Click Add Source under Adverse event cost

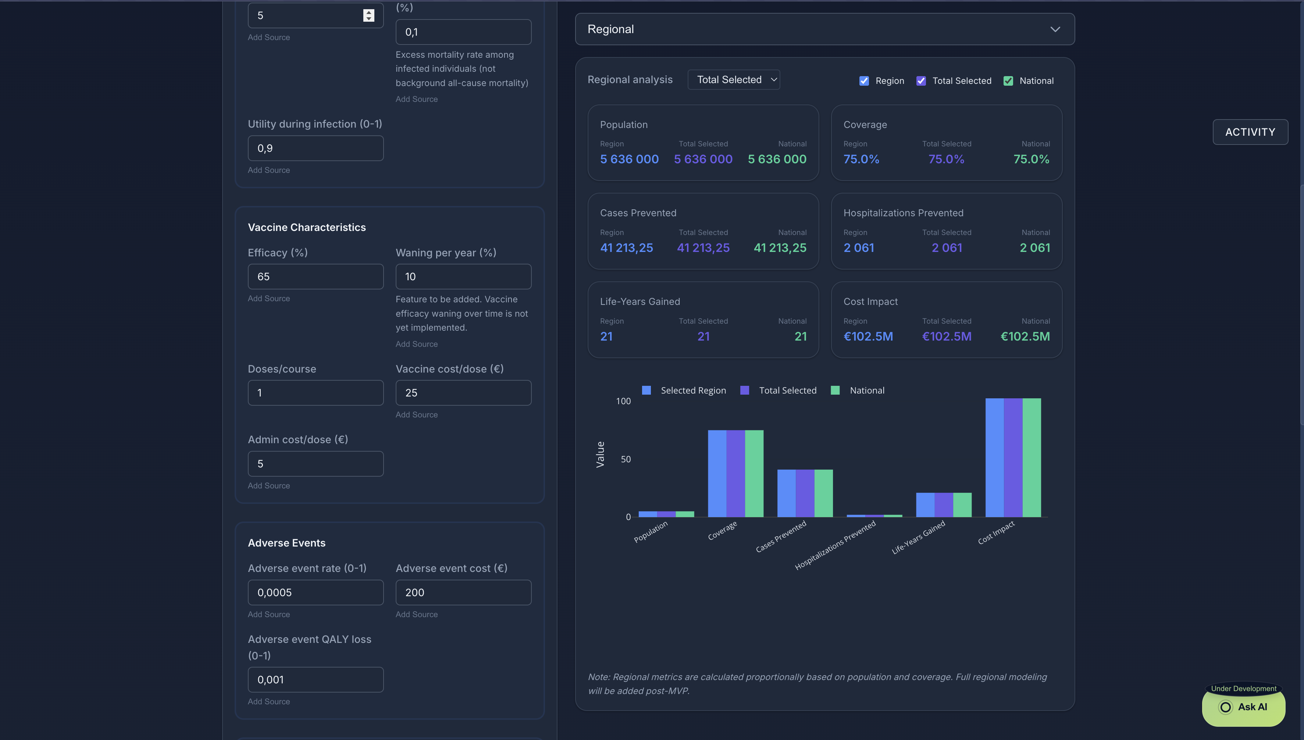pyautogui.click(x=417, y=615)
